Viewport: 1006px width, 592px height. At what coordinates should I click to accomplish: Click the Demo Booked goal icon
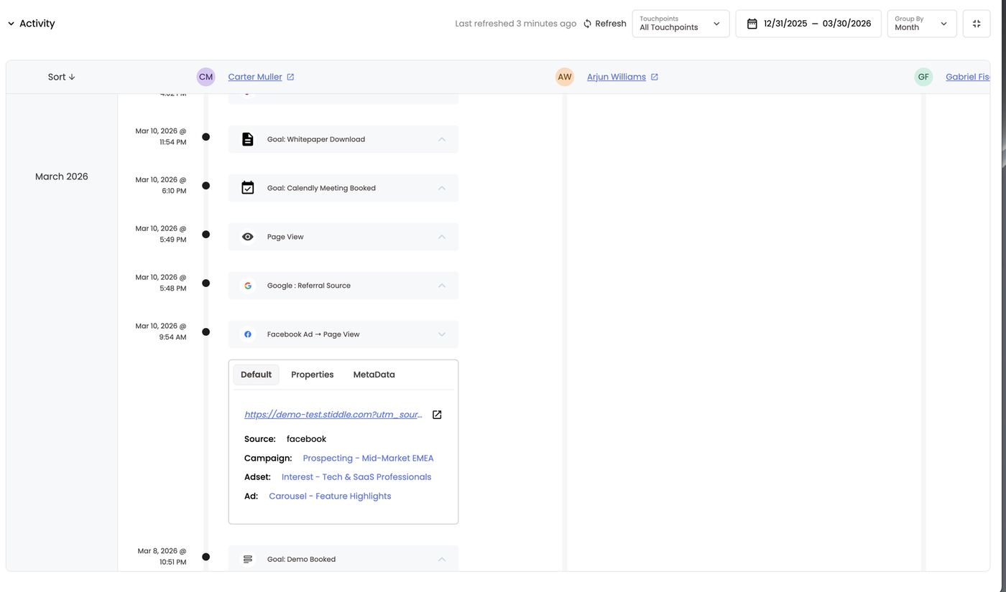coord(248,560)
